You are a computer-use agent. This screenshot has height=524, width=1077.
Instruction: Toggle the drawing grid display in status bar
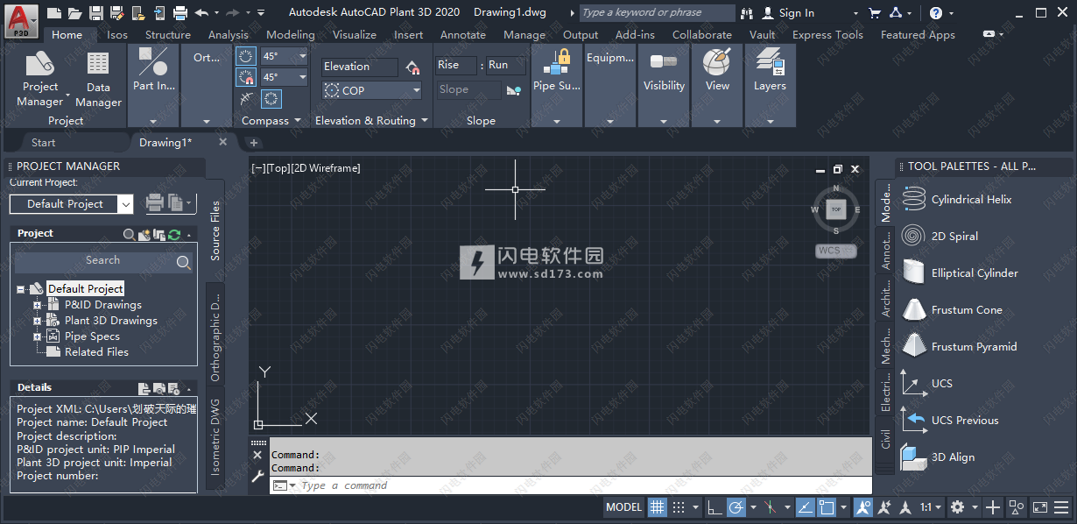657,506
